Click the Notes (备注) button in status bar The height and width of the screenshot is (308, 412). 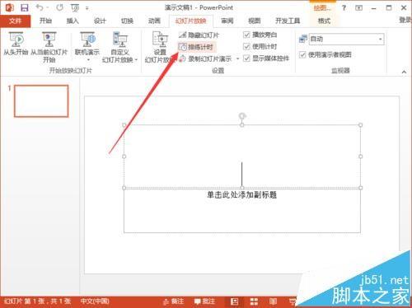[173, 301]
